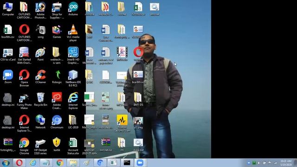This screenshot has height=167, width=297.
Task: Open CCleaner from the desktop
Action: pos(40,77)
